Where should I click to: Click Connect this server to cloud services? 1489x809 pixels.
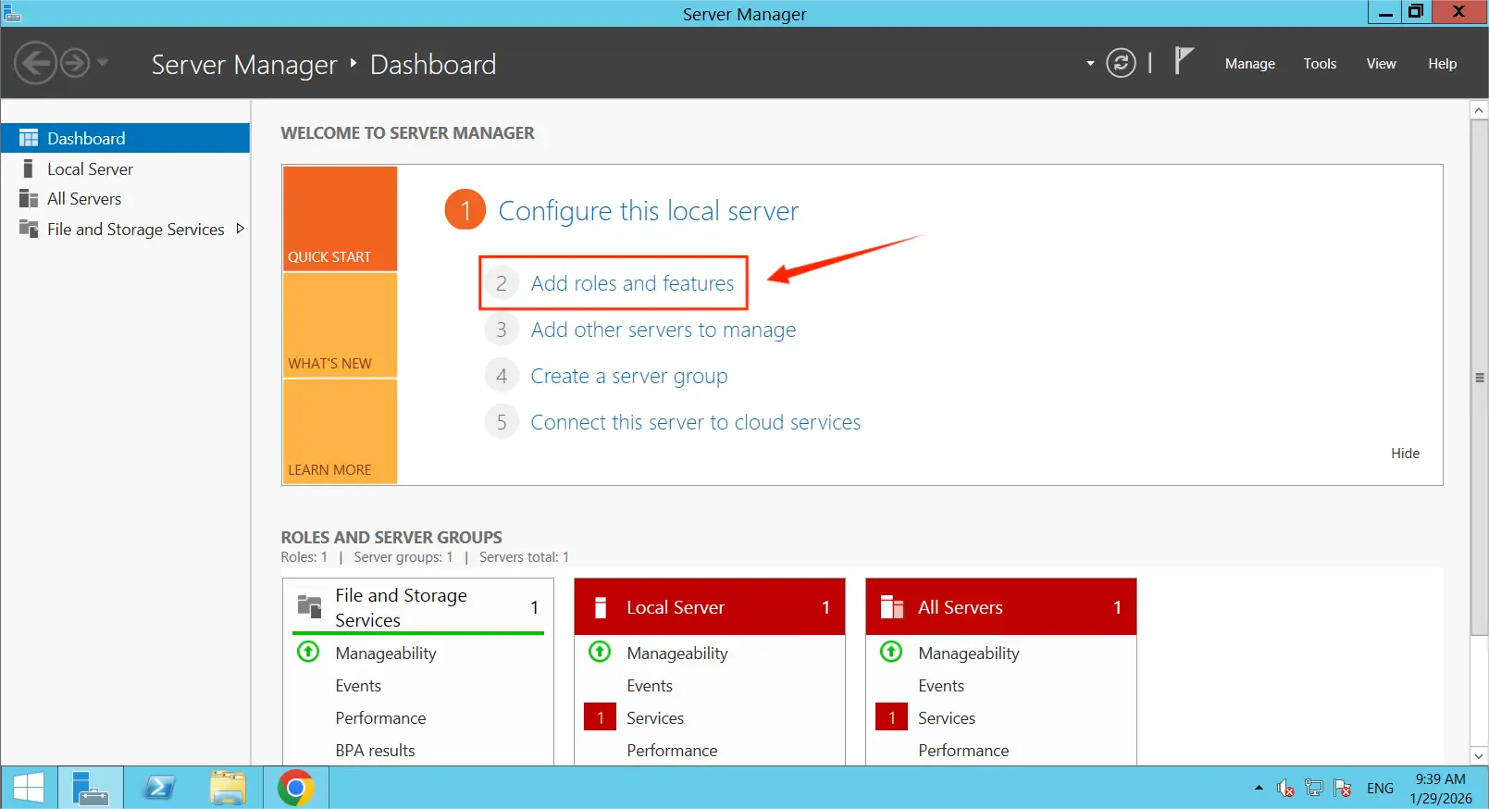pyautogui.click(x=695, y=422)
